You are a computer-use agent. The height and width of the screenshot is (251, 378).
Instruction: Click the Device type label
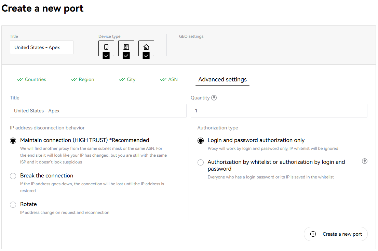point(109,36)
